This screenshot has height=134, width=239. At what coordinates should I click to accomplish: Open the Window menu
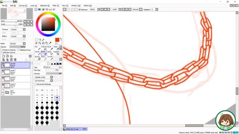pyautogui.click(x=76, y=6)
